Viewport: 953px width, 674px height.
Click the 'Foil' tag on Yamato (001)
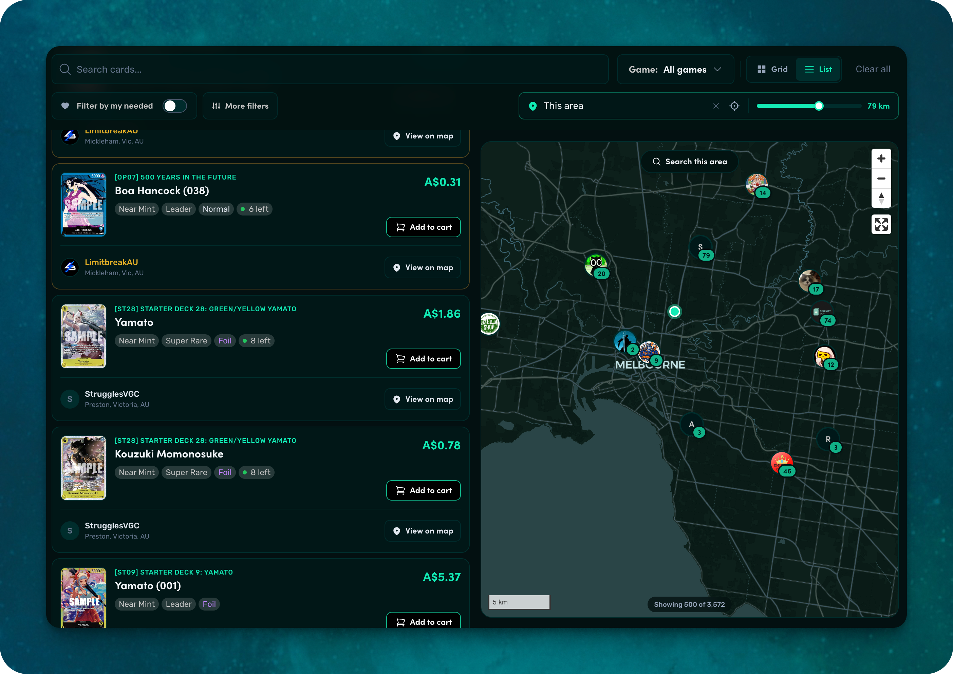tap(209, 604)
